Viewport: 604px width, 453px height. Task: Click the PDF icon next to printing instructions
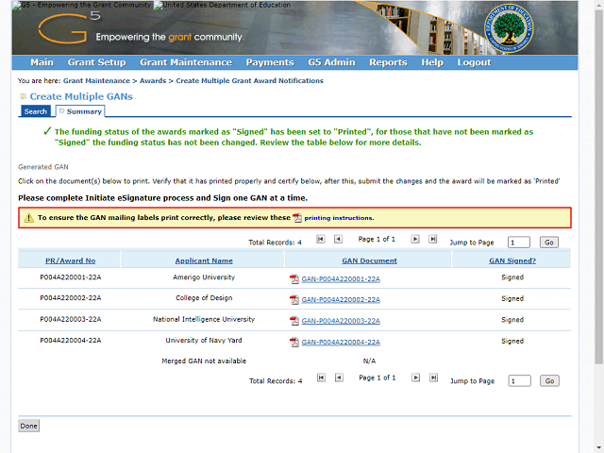(297, 217)
